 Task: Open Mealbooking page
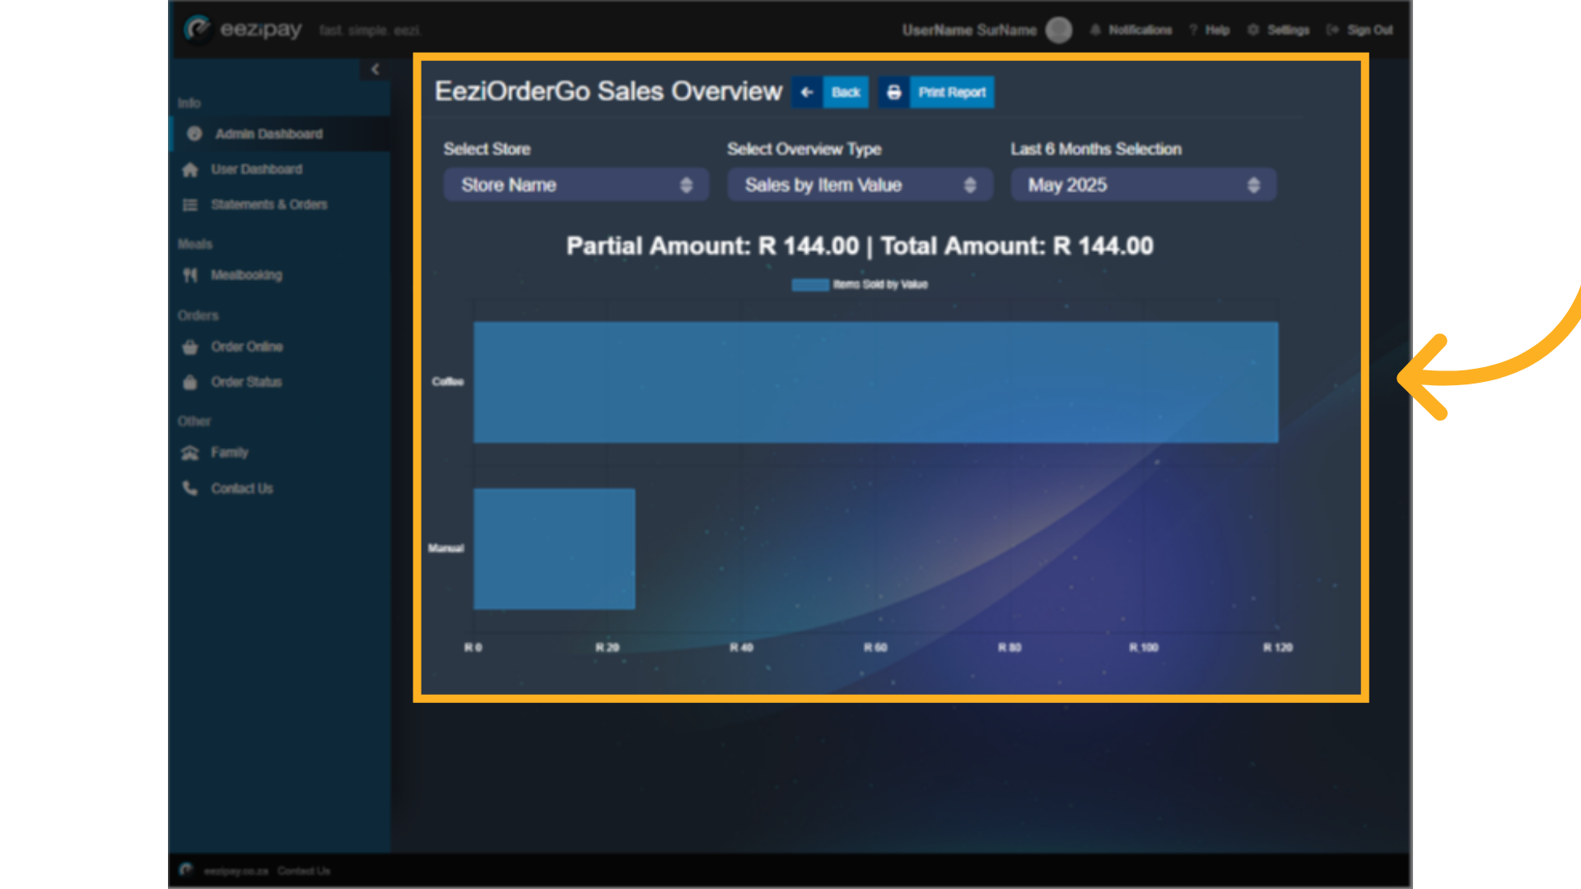pos(246,275)
